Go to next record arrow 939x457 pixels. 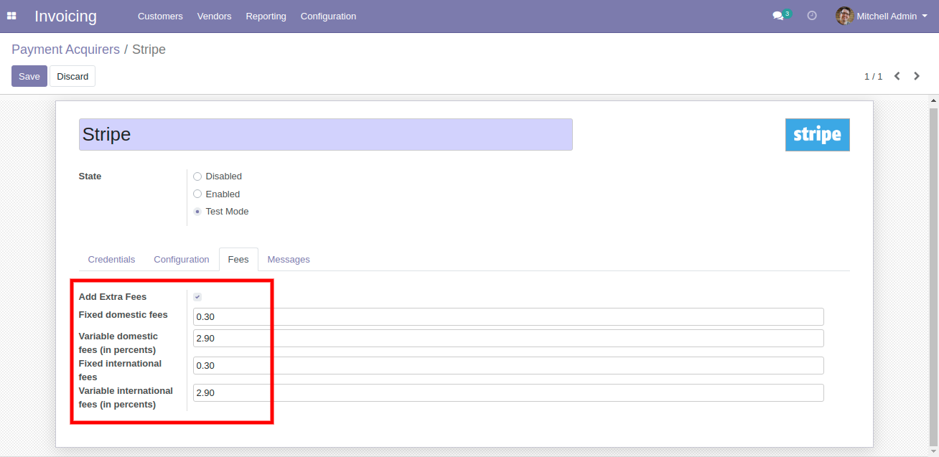[917, 76]
